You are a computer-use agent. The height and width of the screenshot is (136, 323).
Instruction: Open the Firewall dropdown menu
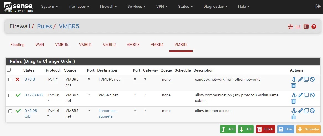[x=108, y=7]
